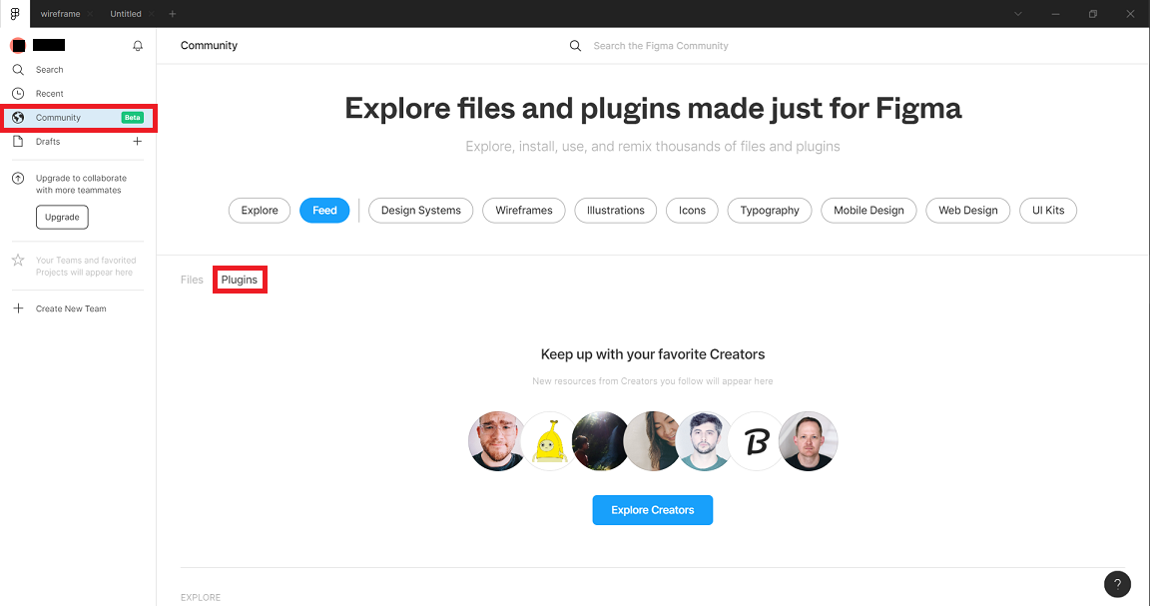Select the Wireframes category pill
This screenshot has height=606, width=1150.
coord(523,210)
